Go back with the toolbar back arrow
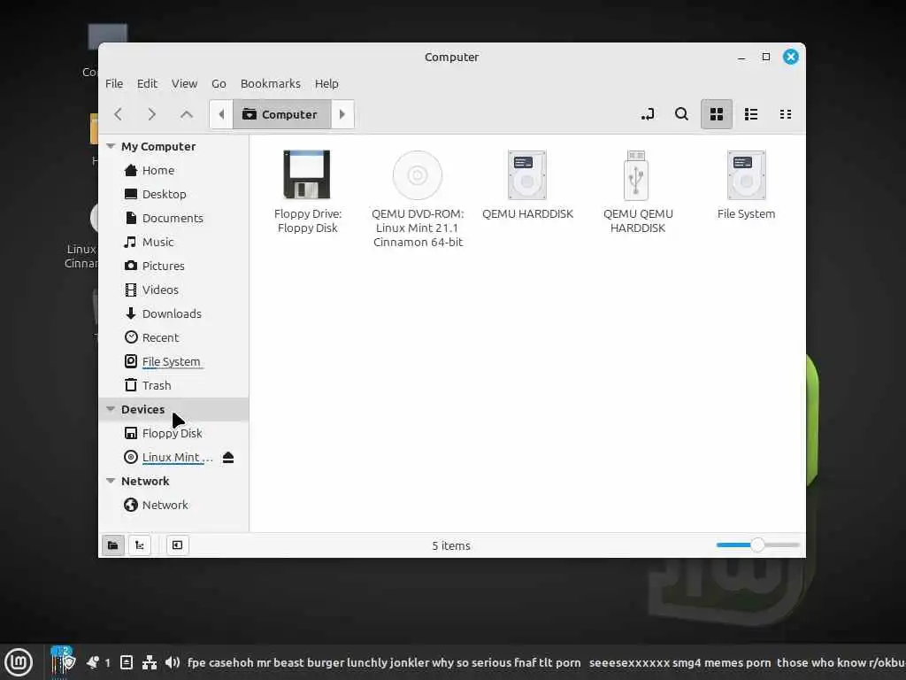This screenshot has width=906, height=680. 119,114
